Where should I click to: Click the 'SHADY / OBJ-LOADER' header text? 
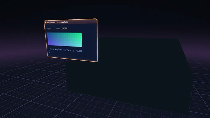pos(57,29)
